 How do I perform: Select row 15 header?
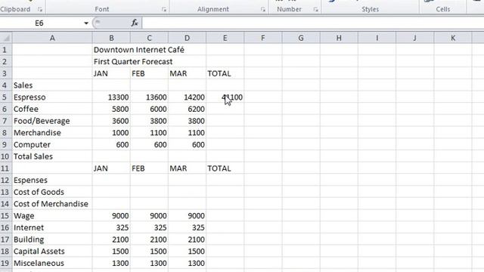(x=6, y=215)
